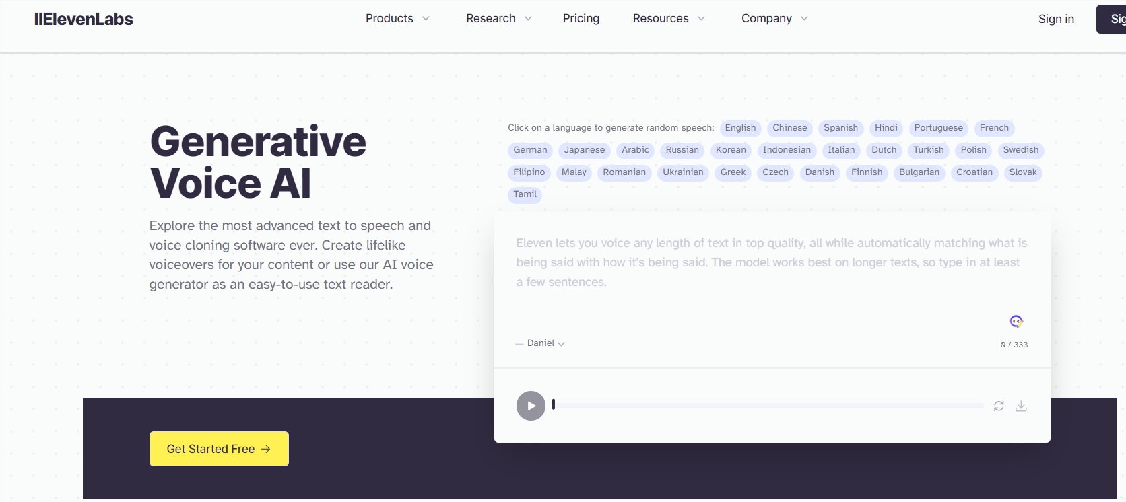
Task: Choose the Greek language chip
Action: pos(733,172)
